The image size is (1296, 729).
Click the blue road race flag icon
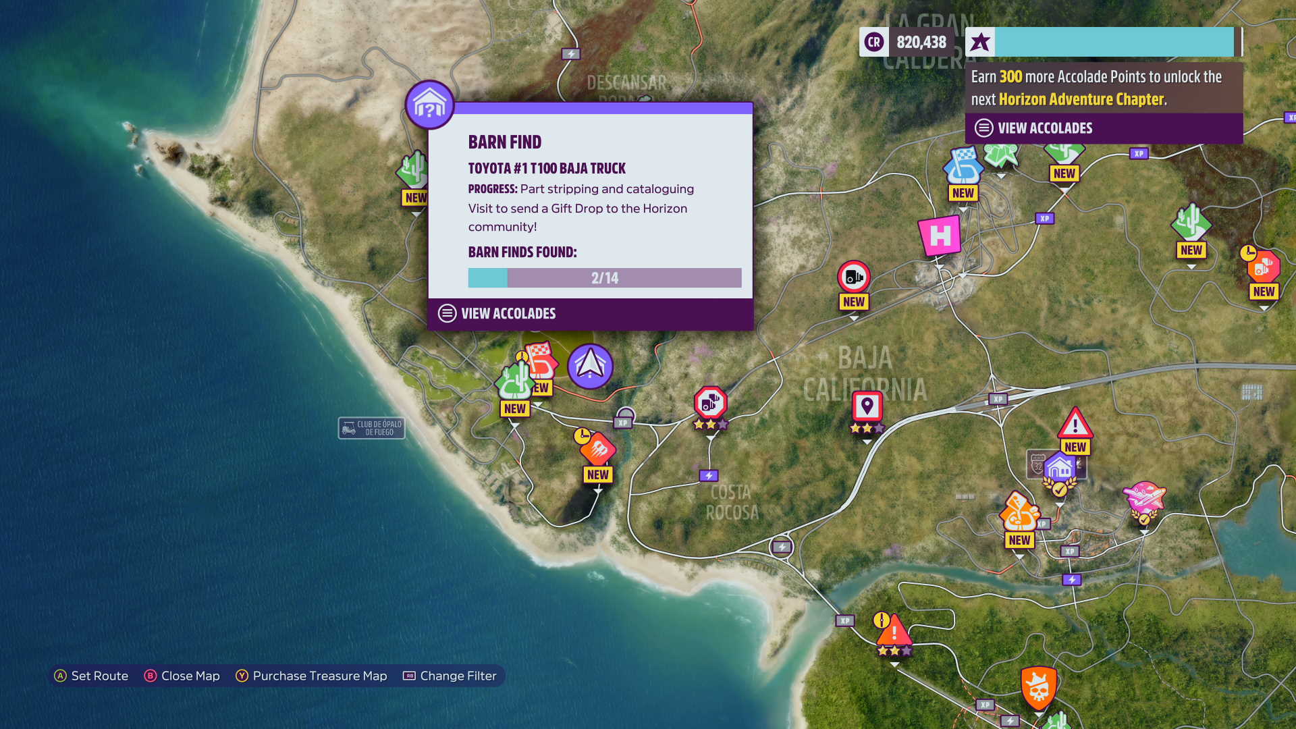click(x=963, y=166)
